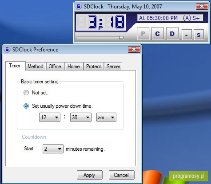
Task: Open the am/pm dropdown
Action: (x=106, y=117)
